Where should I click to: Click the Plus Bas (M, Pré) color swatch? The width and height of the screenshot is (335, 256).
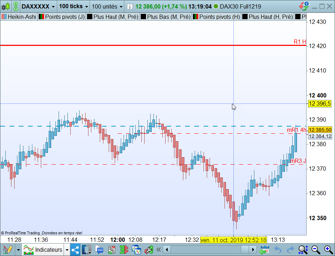tap(144, 17)
